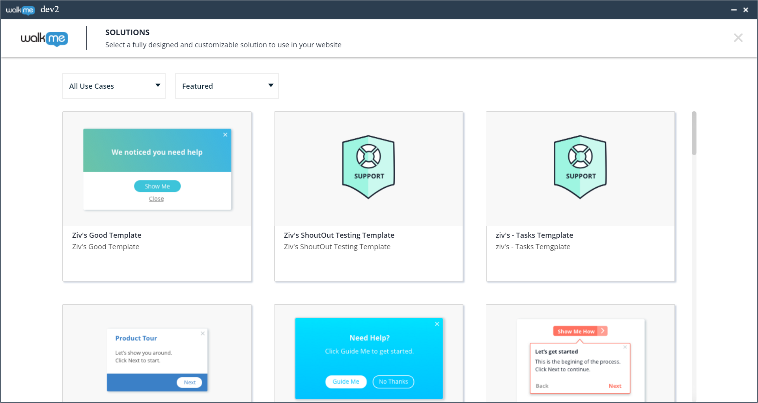
Task: Expand the Show Me How arrow tab
Action: tap(602, 331)
